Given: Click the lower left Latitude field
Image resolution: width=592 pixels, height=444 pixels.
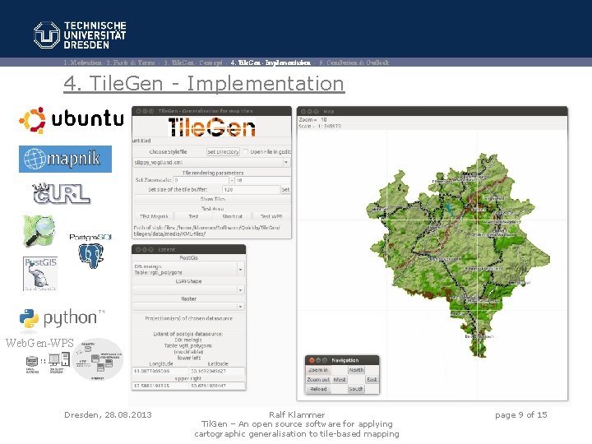Looking at the screenshot, I should click(x=217, y=371).
